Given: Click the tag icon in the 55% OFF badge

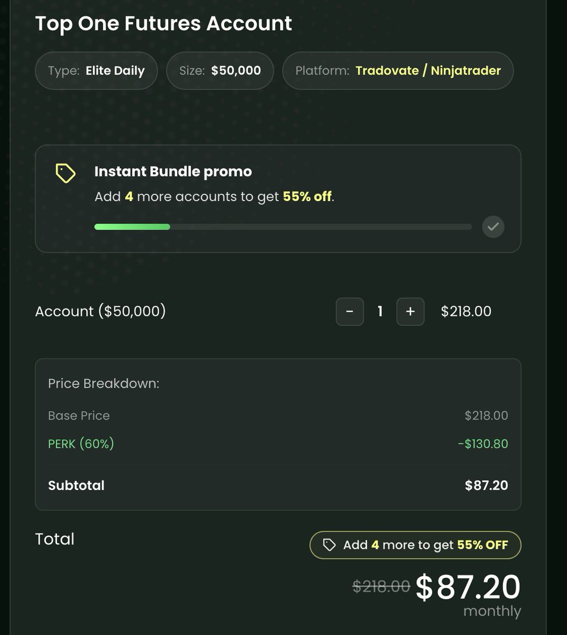Looking at the screenshot, I should click(329, 545).
